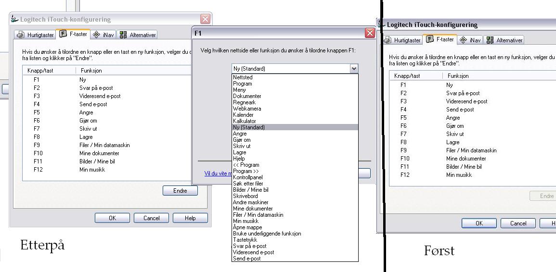The image size is (556, 272).
Task: Choose Webkamera in the dropdown list
Action: point(295,109)
